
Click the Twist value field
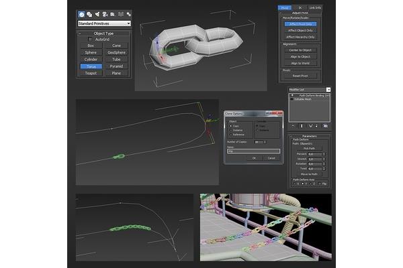coord(315,169)
